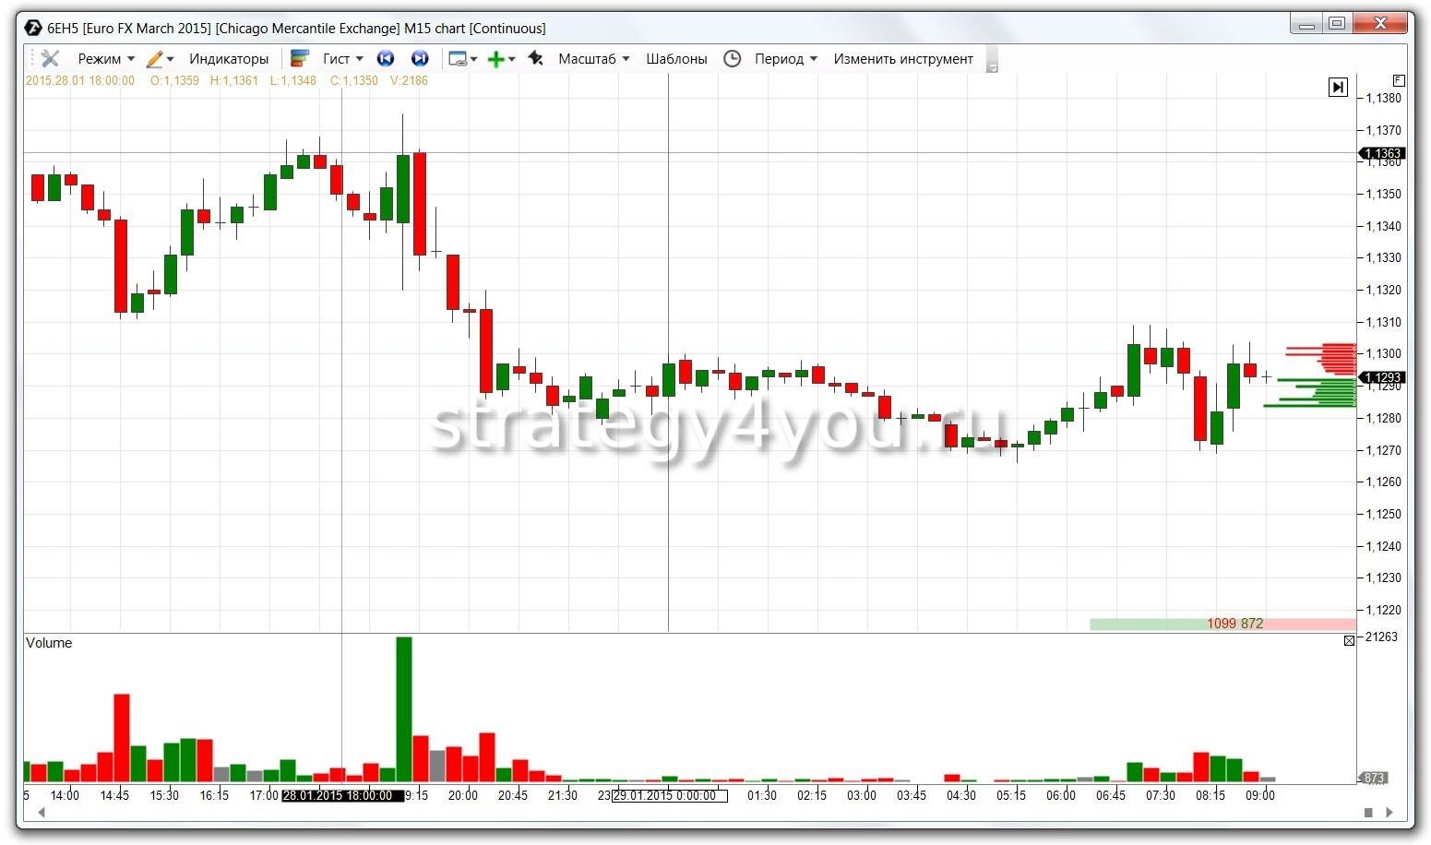The width and height of the screenshot is (1431, 845).
Task: Open the Масштаб dropdown
Action: point(593,59)
